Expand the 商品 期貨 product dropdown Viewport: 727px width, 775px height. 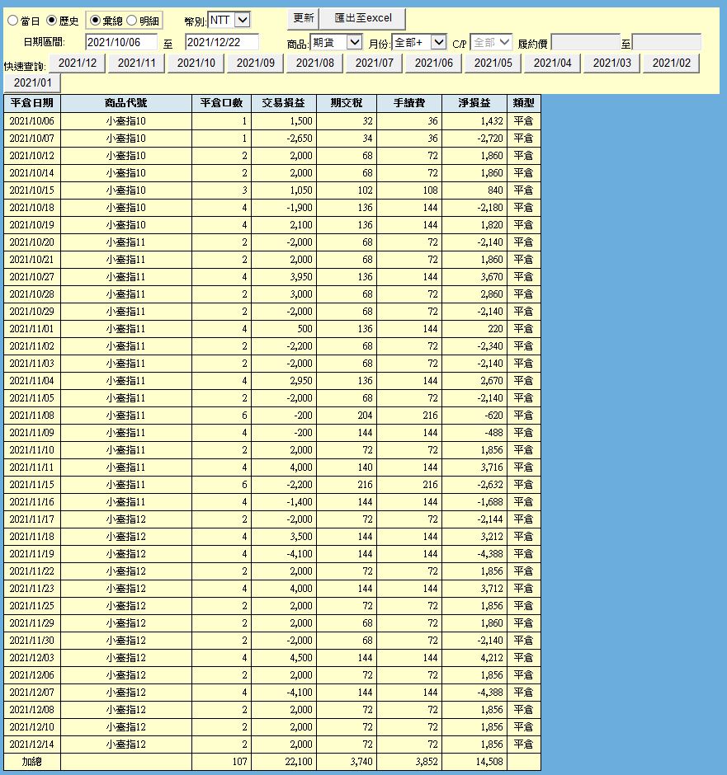coord(337,43)
